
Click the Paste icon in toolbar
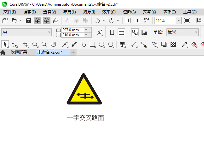pyautogui.click(x=86, y=21)
